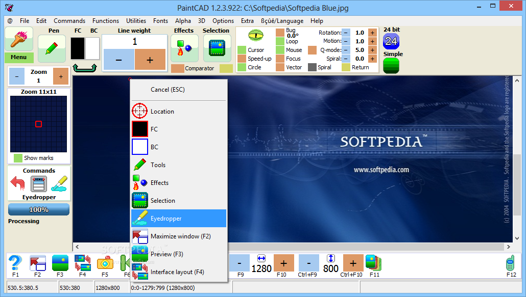
Task: Click the F4 interface layout icon
Action: point(83,263)
